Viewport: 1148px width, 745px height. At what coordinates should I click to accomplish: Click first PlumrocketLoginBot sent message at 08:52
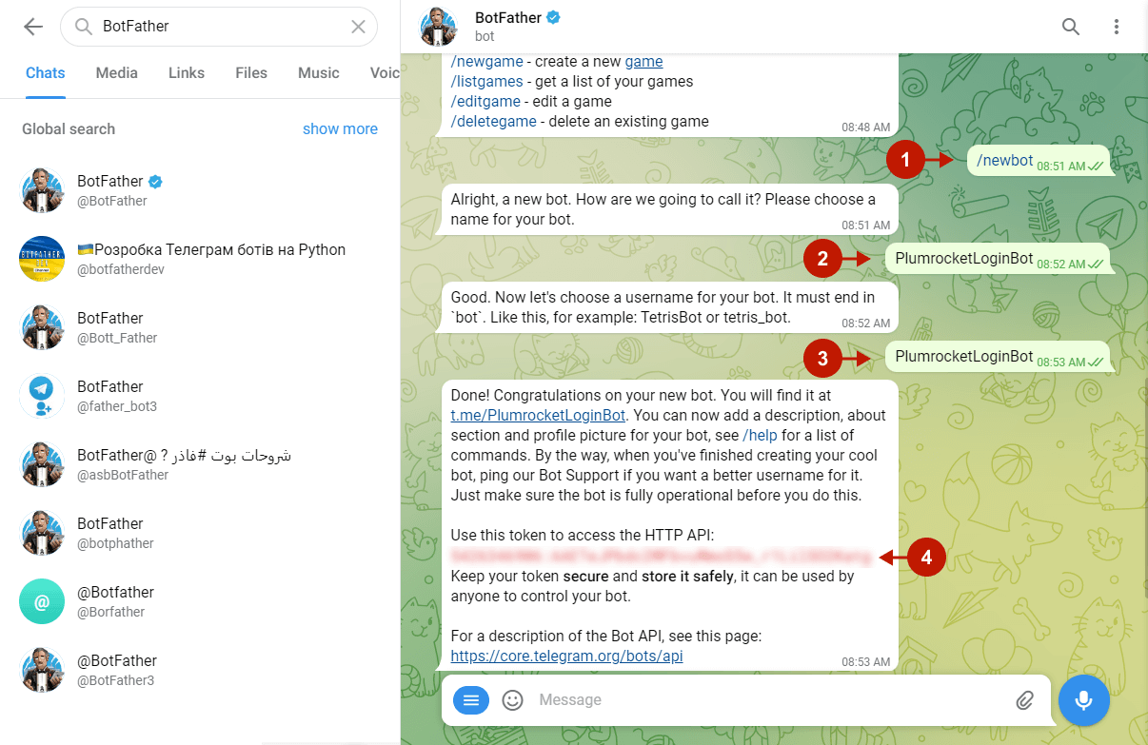pyautogui.click(x=998, y=259)
